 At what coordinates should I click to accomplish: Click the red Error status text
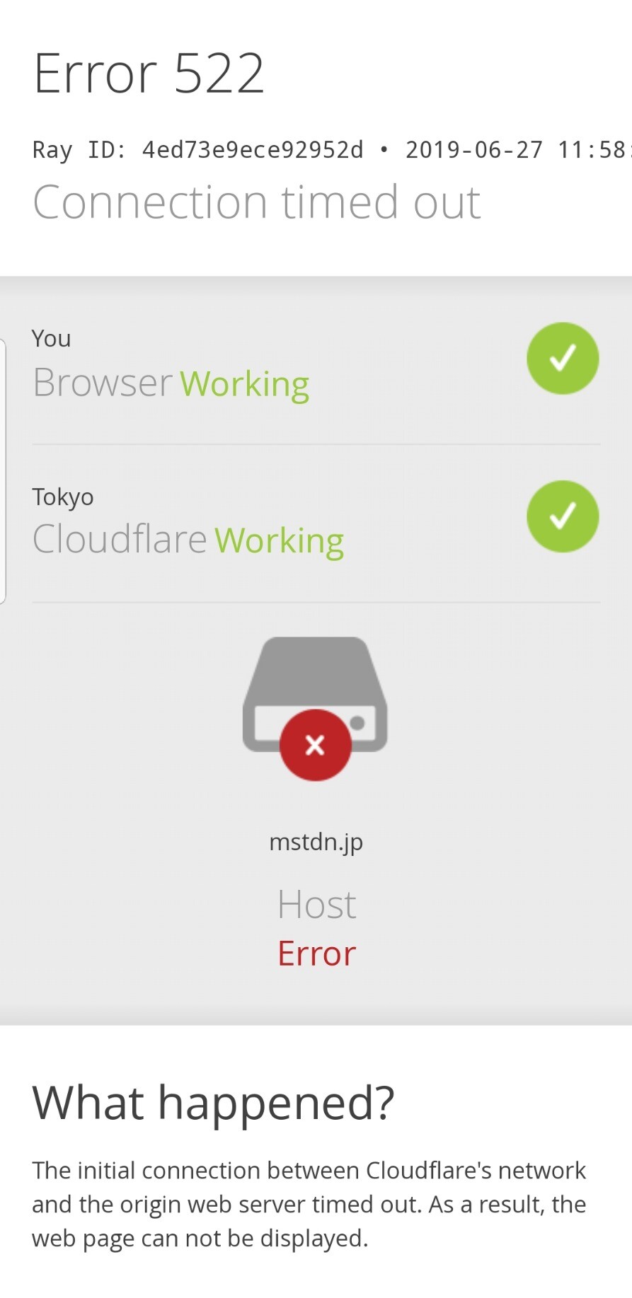(x=316, y=954)
